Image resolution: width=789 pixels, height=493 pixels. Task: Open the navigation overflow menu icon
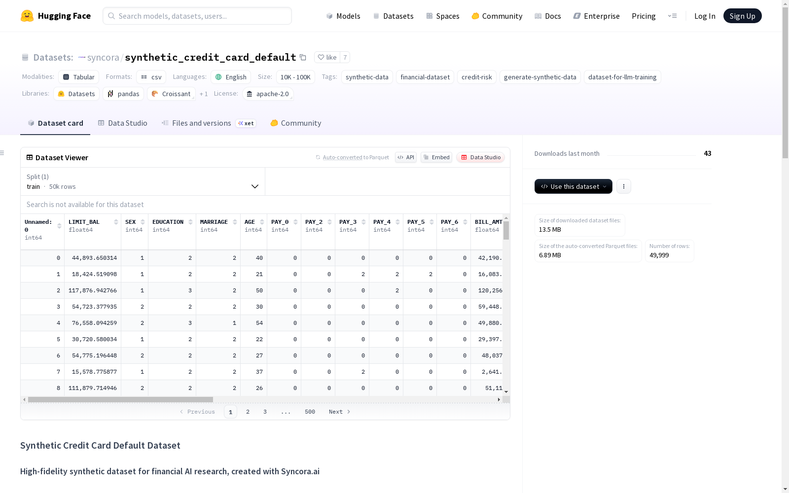(672, 16)
